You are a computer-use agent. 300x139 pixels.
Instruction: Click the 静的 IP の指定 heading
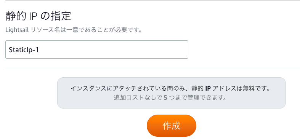tap(38, 16)
